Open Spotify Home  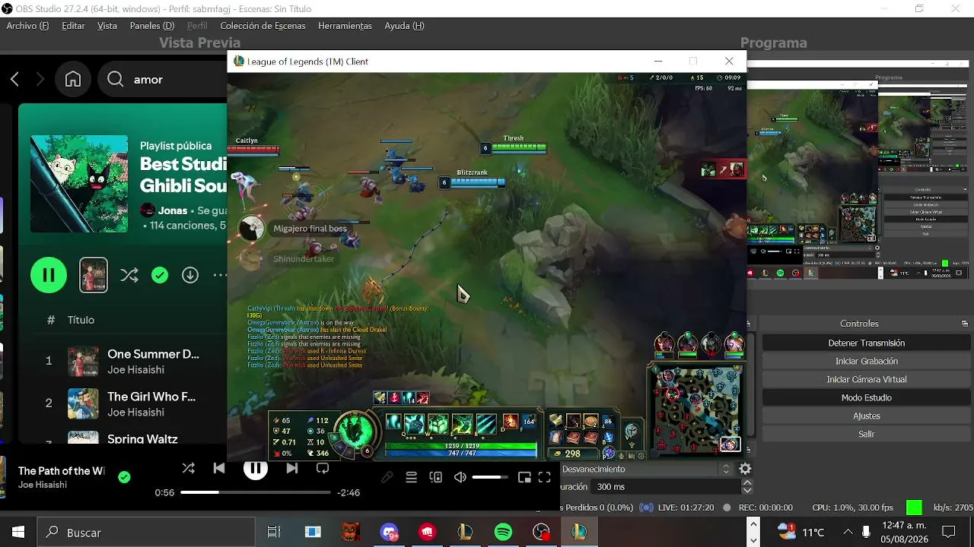[73, 79]
